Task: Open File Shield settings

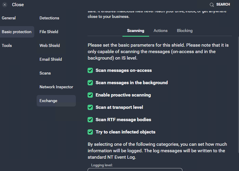Action: click(49, 32)
